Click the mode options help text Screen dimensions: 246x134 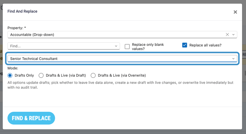point(120,85)
